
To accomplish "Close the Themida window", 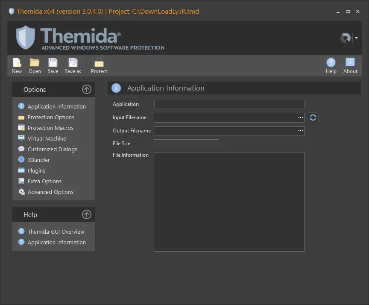I will tap(358, 11).
